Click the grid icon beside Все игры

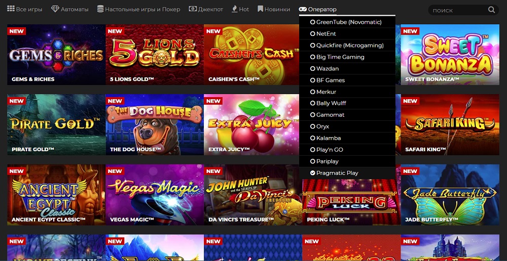coord(11,9)
